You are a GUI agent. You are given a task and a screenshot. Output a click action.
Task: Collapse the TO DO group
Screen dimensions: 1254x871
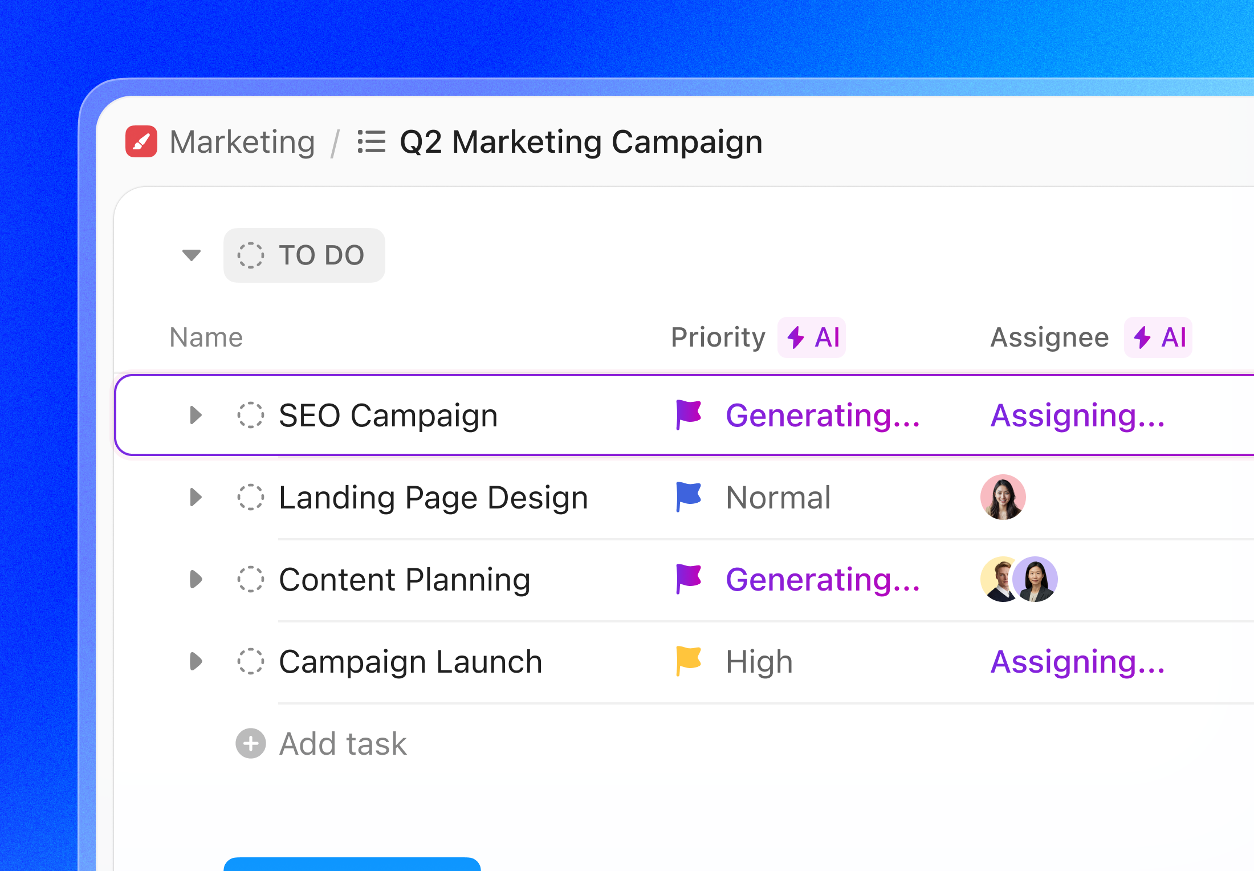[x=192, y=255]
